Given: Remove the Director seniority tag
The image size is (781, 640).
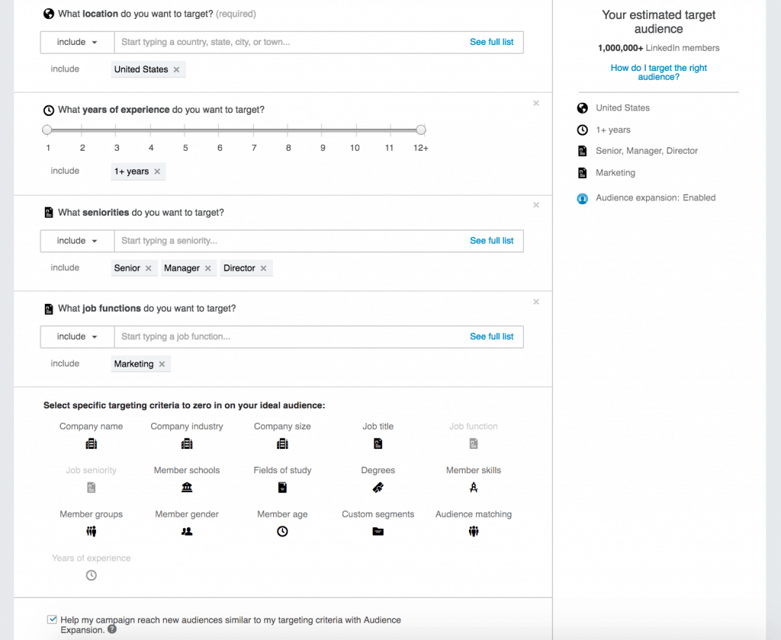Looking at the screenshot, I should (264, 268).
